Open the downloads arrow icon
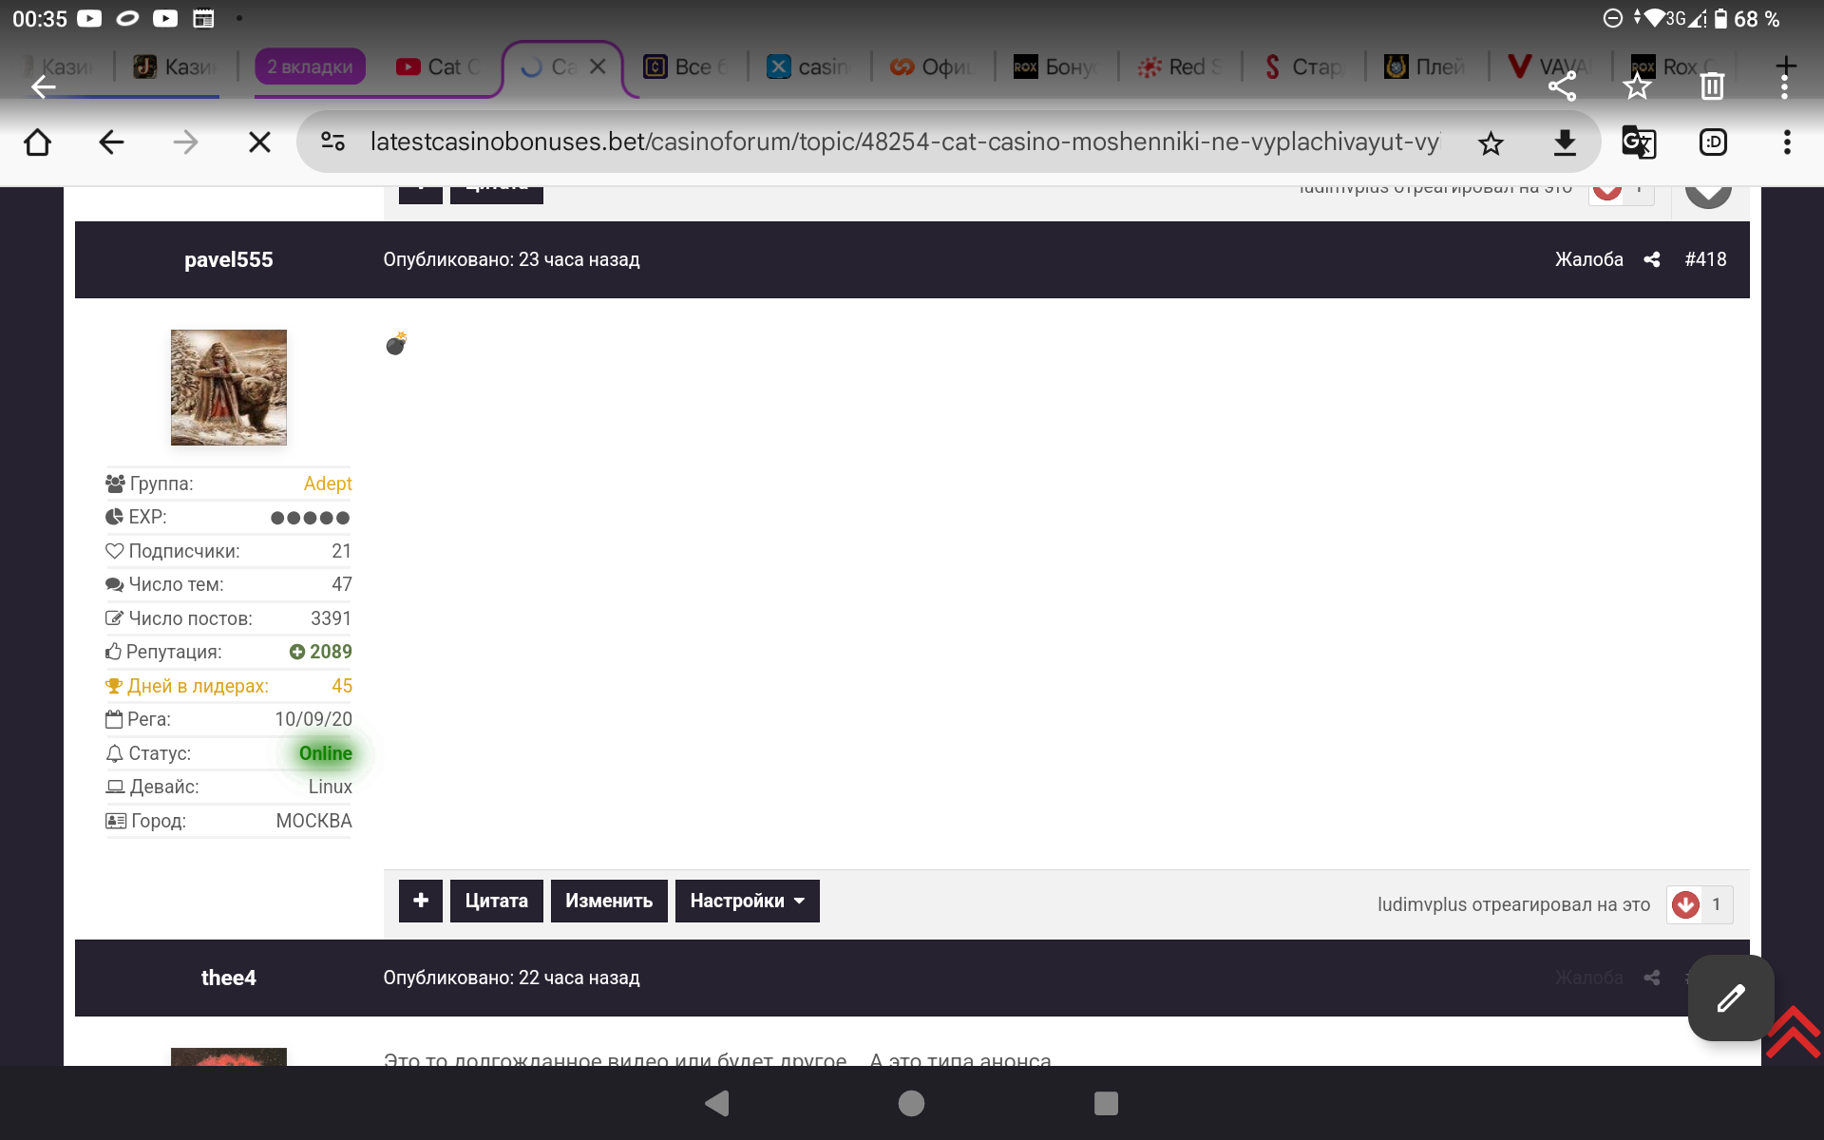Viewport: 1824px width, 1140px height. (x=1565, y=142)
